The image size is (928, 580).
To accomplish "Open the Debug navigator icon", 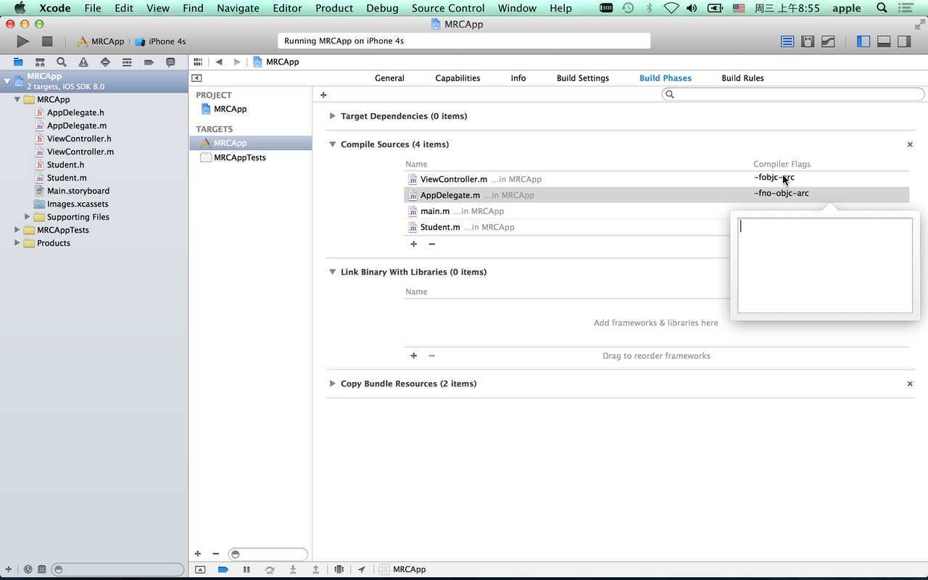I will click(127, 62).
